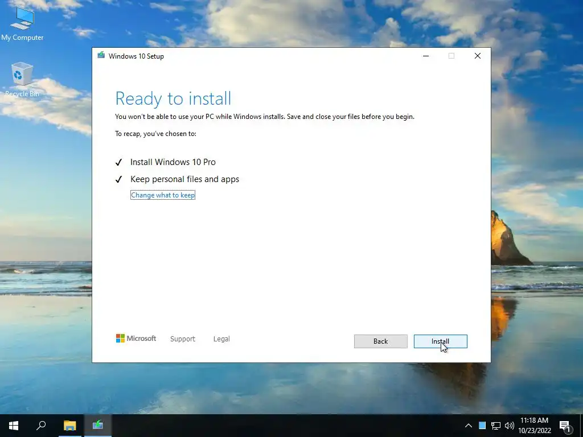This screenshot has height=437, width=583.
Task: Open the clock showing 11:18 AM
Action: tap(534, 426)
